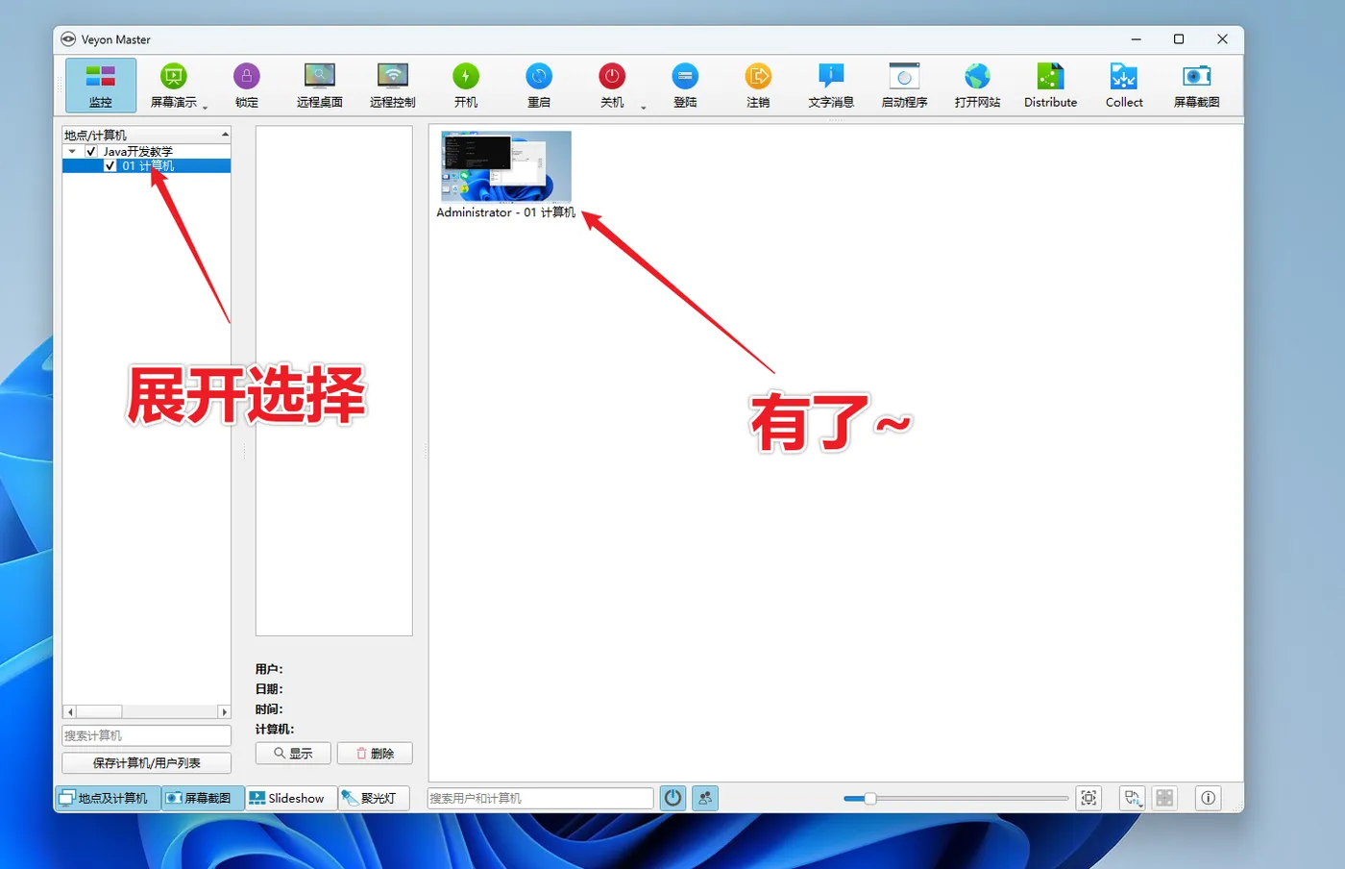Take a 屏幕截图 screenshot from the toolbar
Screen dimensions: 1345x869
click(x=1197, y=85)
